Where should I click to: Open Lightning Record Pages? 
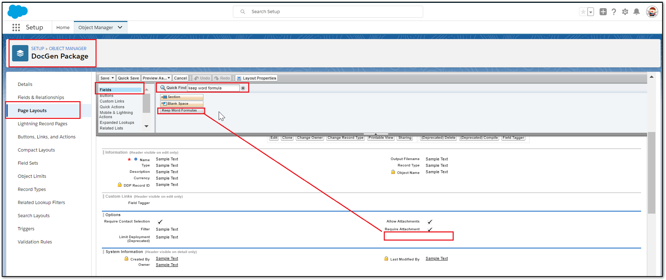click(x=43, y=123)
